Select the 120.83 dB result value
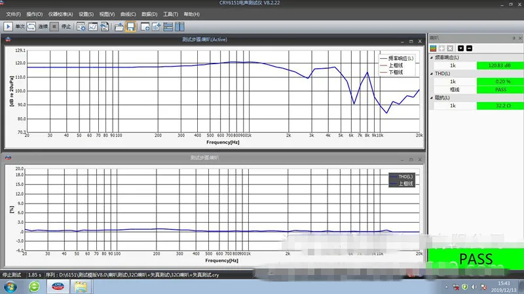This screenshot has width=524, height=294. click(500, 65)
